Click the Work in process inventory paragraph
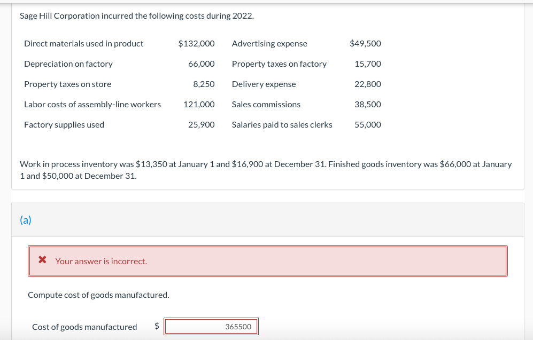This screenshot has height=340, width=533. (x=266, y=170)
